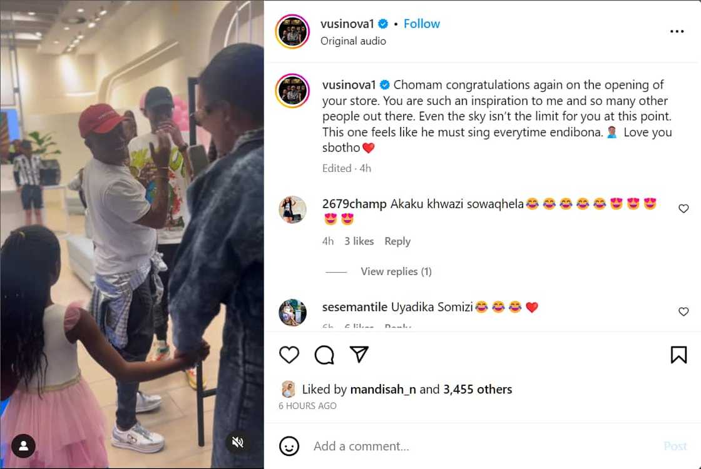Open vusinova1 profile picture in header
This screenshot has height=469, width=701.
click(x=293, y=31)
